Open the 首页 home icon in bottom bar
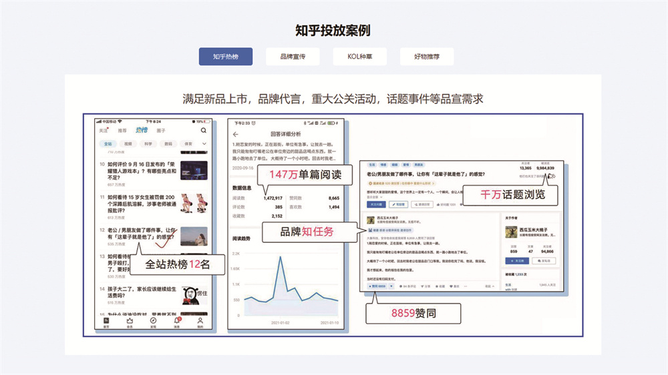This screenshot has width=668, height=375. coord(106,322)
